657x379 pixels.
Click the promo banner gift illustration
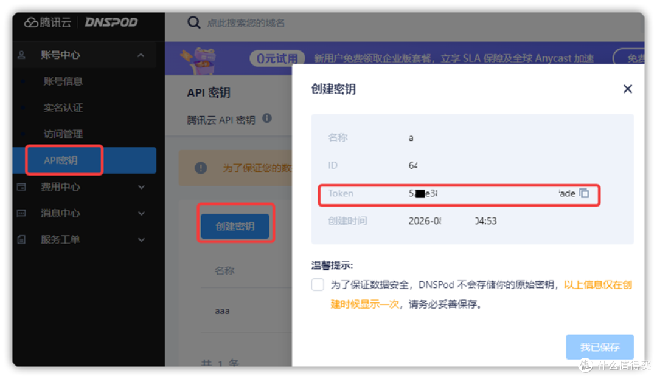pos(198,61)
